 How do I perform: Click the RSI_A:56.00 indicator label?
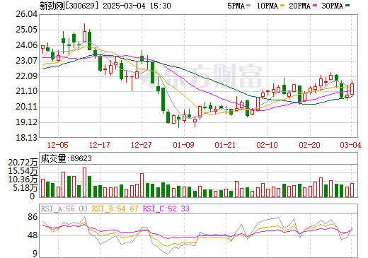tap(64, 209)
